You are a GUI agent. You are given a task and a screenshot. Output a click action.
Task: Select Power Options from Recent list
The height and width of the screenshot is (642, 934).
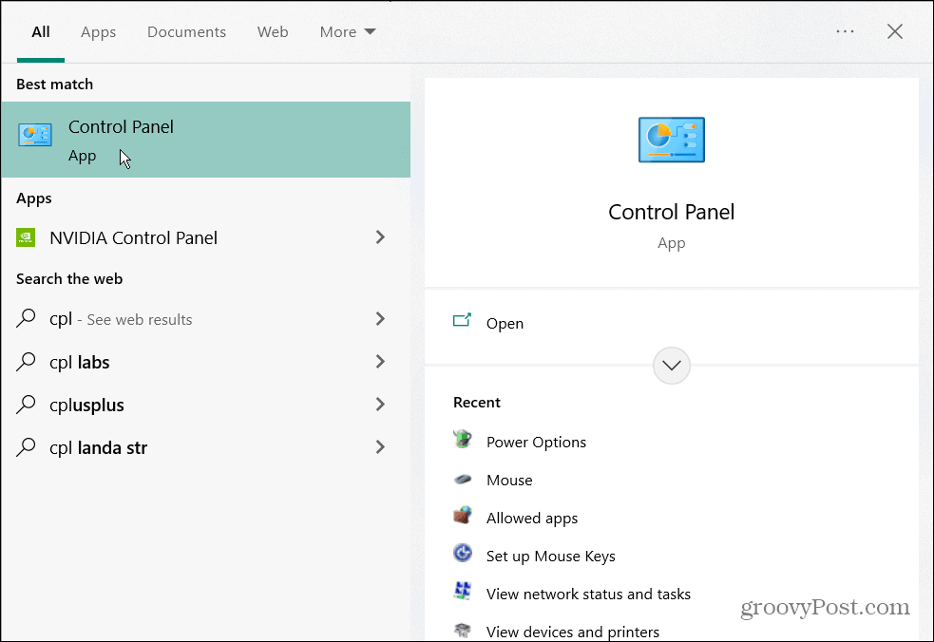536,442
